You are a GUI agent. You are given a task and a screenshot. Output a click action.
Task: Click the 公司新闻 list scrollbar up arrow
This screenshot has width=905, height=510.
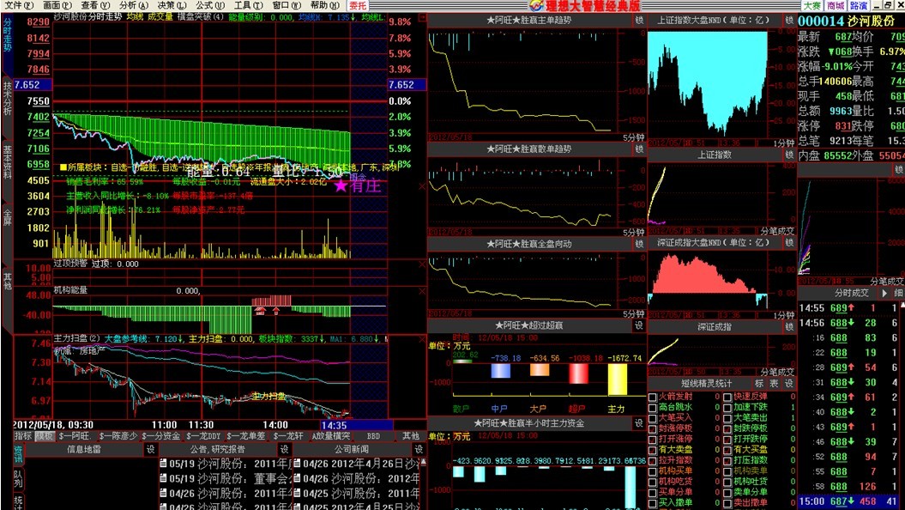click(x=423, y=462)
